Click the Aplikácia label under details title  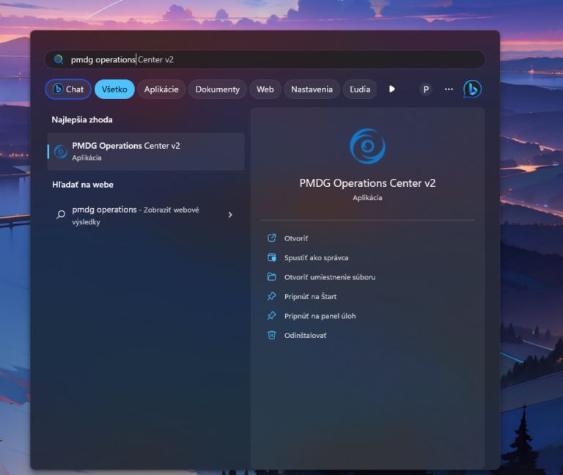point(367,198)
